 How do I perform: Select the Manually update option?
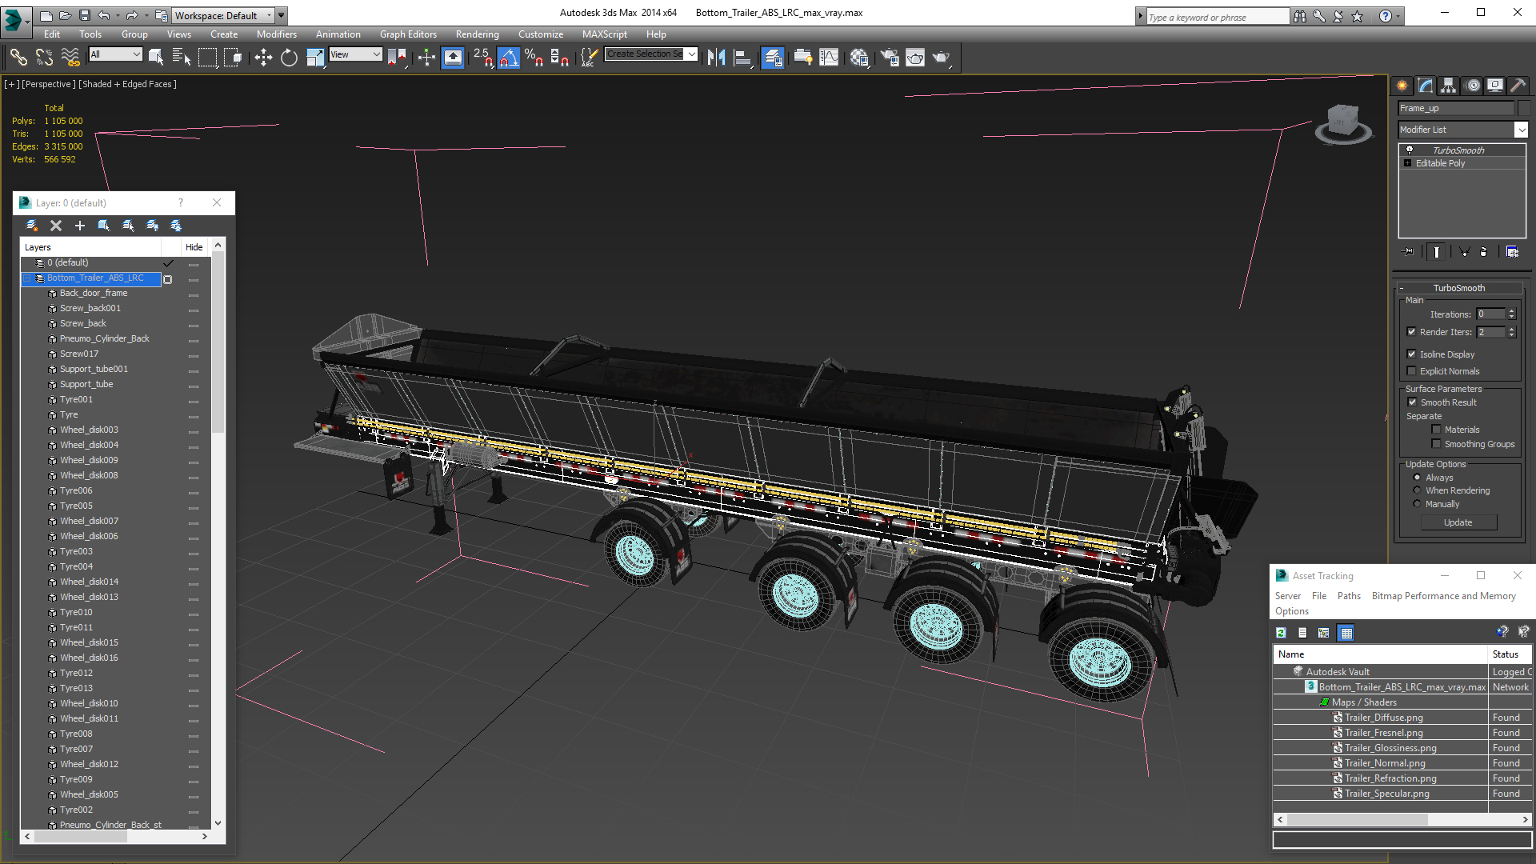tap(1417, 504)
